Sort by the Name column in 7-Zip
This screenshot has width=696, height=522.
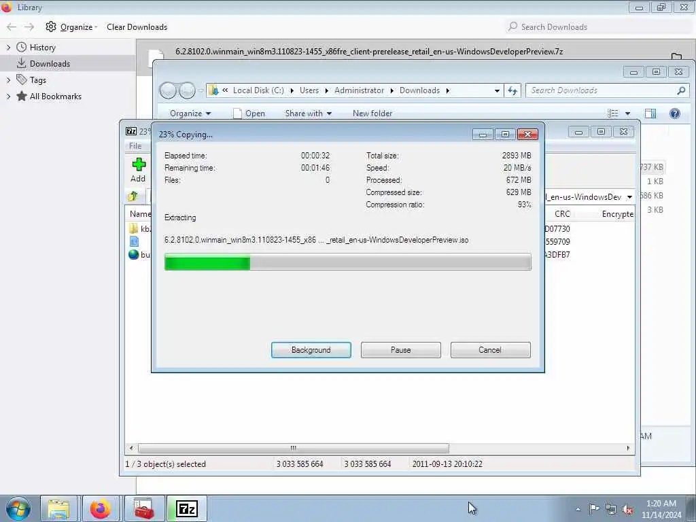[140, 214]
